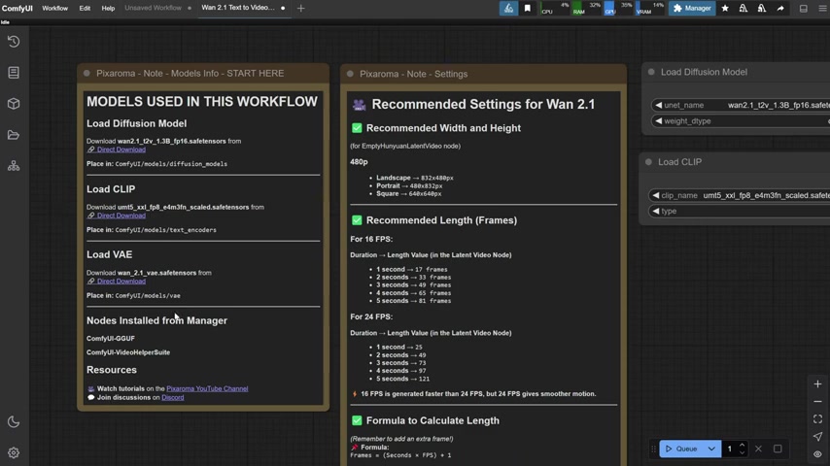Open the Load CLIP type dropdown
Screen dimensions: 830x466
740,211
